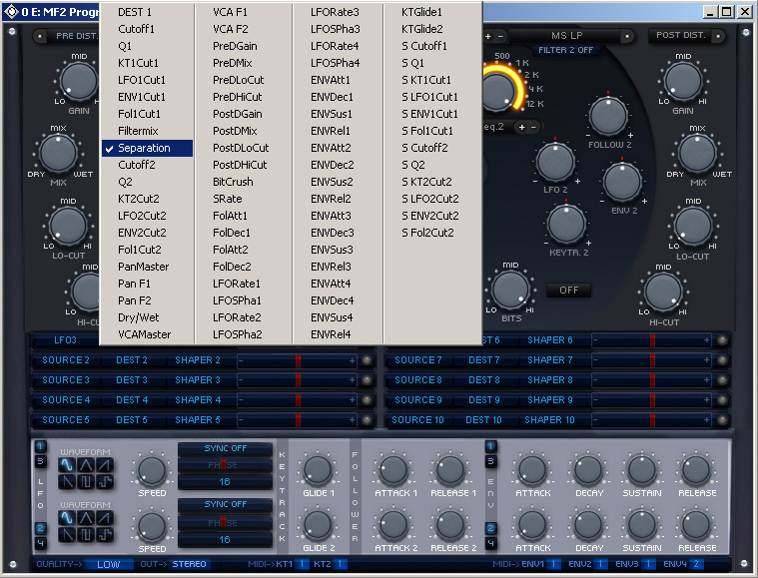Select sine waveform for LFO 2
Viewport: 758px width, 578px height.
click(x=67, y=518)
